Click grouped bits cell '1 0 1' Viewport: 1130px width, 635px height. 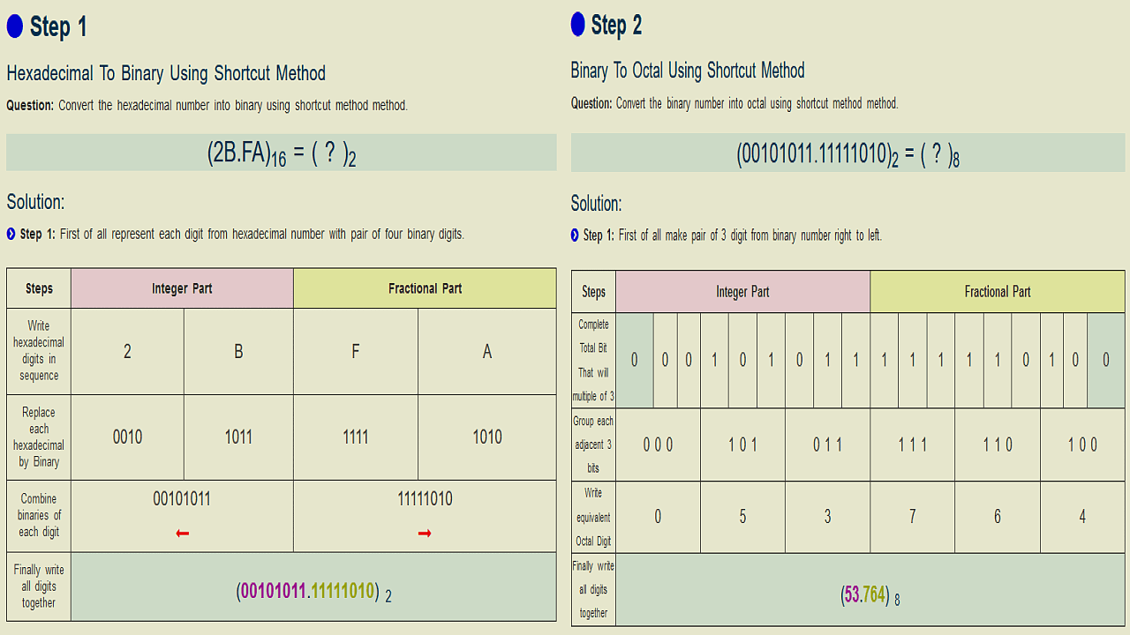point(742,444)
